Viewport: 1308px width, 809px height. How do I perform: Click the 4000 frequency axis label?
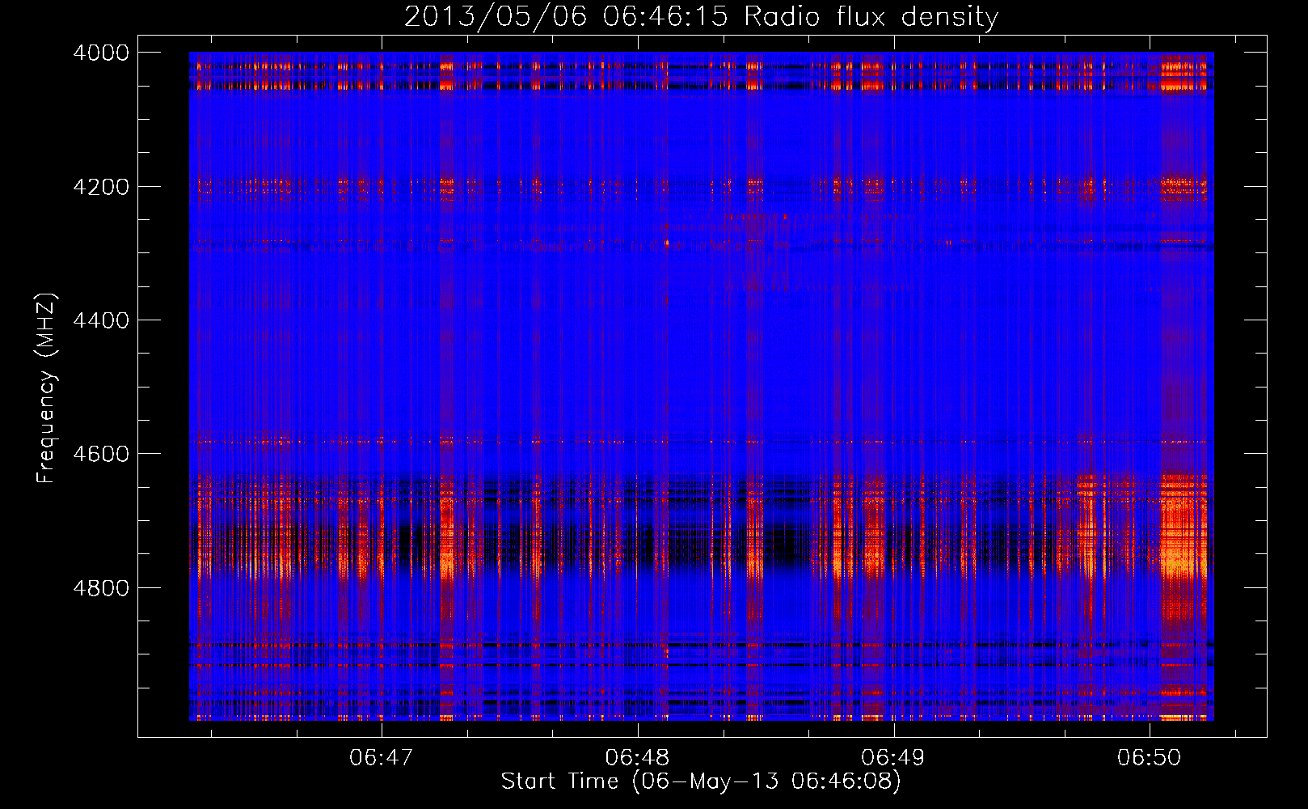pos(101,53)
